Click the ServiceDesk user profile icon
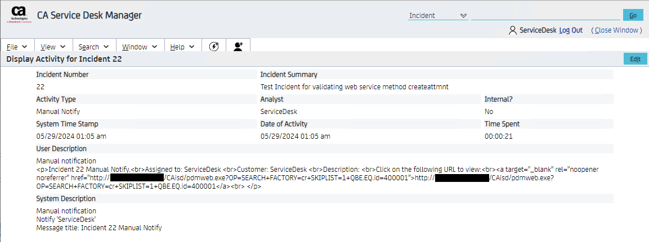The image size is (649, 242). (x=512, y=30)
